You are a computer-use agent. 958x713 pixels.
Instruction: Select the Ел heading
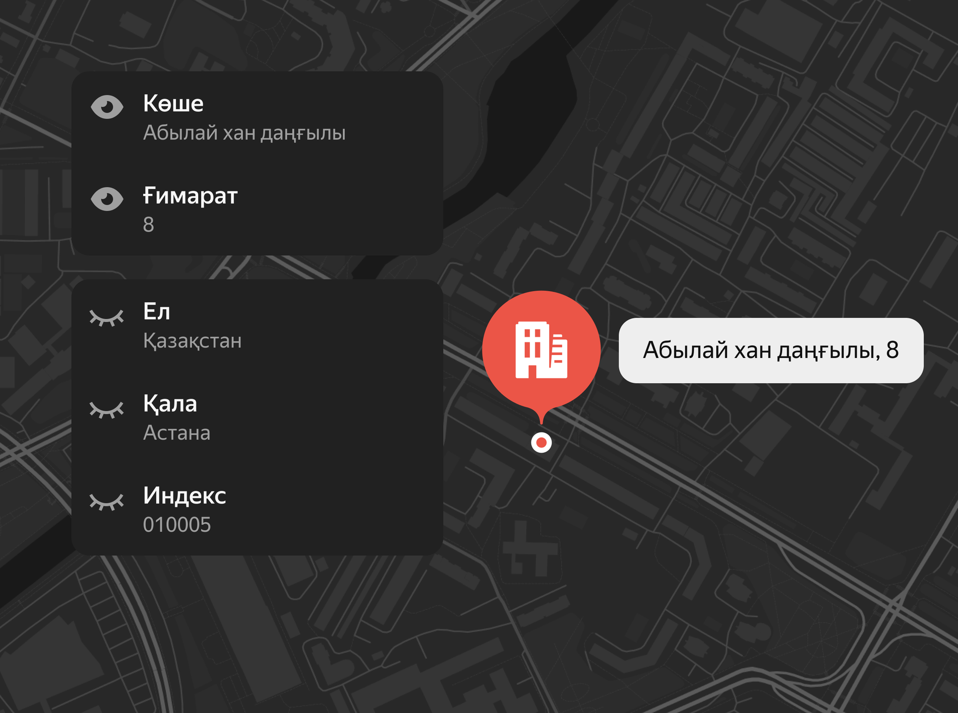coord(157,311)
